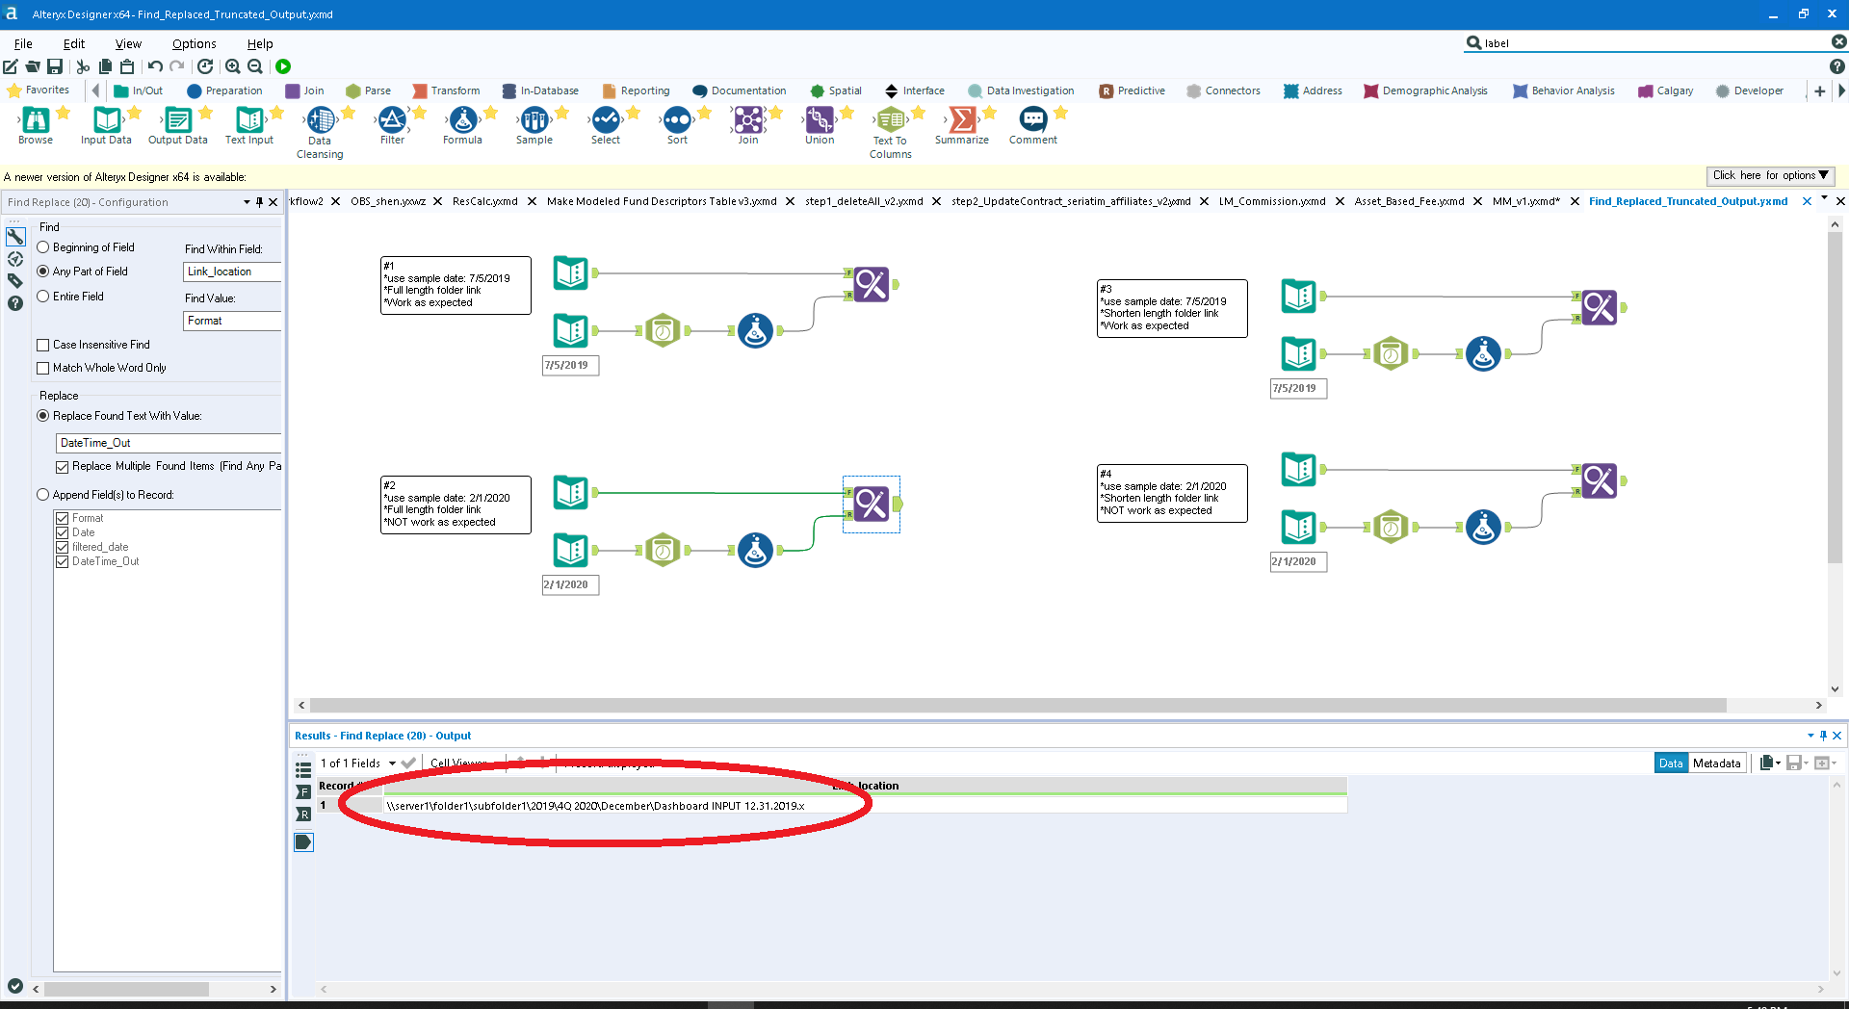The height and width of the screenshot is (1009, 1849).
Task: Switch Results to Data view
Action: tap(1671, 763)
